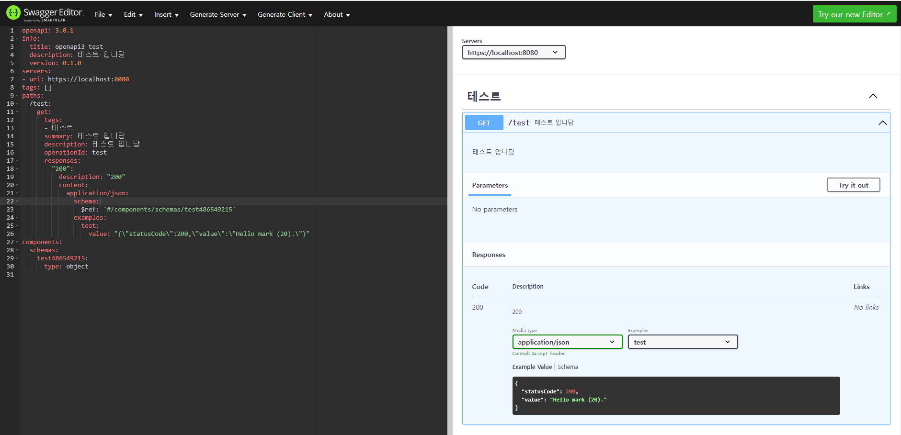Screen dimensions: 901x435
Task: Fold the responses block at line 17
Action: pos(17,161)
